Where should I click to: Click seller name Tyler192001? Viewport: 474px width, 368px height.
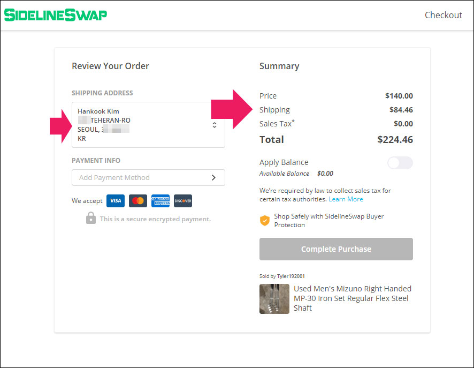(291, 276)
